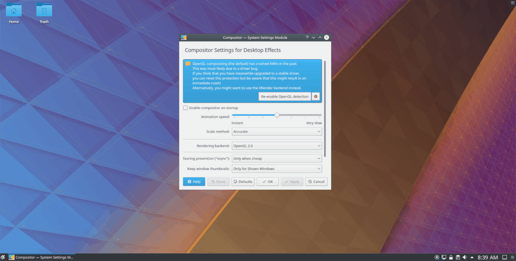
Task: Click the Compositor window app icon
Action: tap(184, 37)
